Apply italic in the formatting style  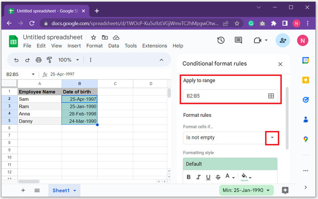(x=198, y=177)
